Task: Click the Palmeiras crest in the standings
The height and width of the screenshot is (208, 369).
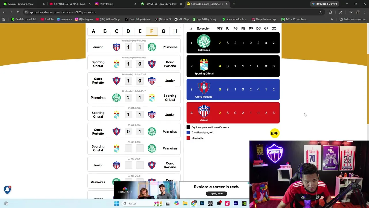Action: click(x=204, y=41)
